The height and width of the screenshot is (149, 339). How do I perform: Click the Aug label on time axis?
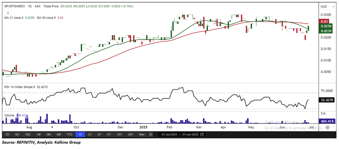(x=29, y=127)
